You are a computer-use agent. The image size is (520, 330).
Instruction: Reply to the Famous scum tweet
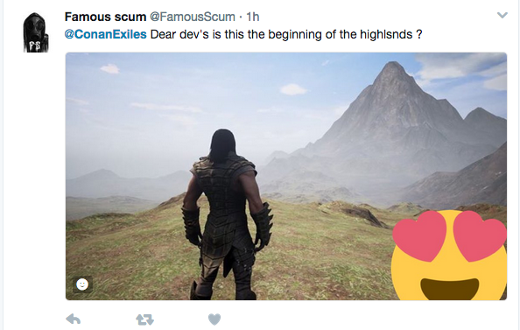tap(74, 319)
